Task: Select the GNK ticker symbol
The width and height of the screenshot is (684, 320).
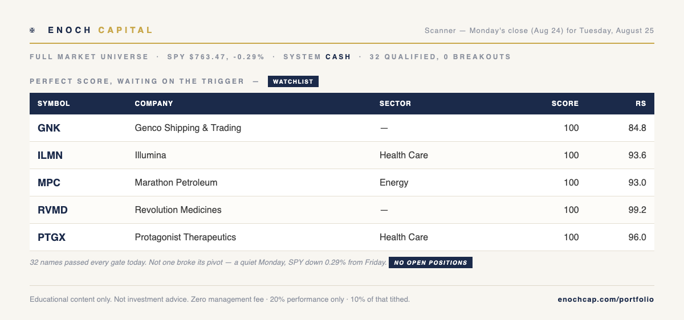Action: coord(49,128)
